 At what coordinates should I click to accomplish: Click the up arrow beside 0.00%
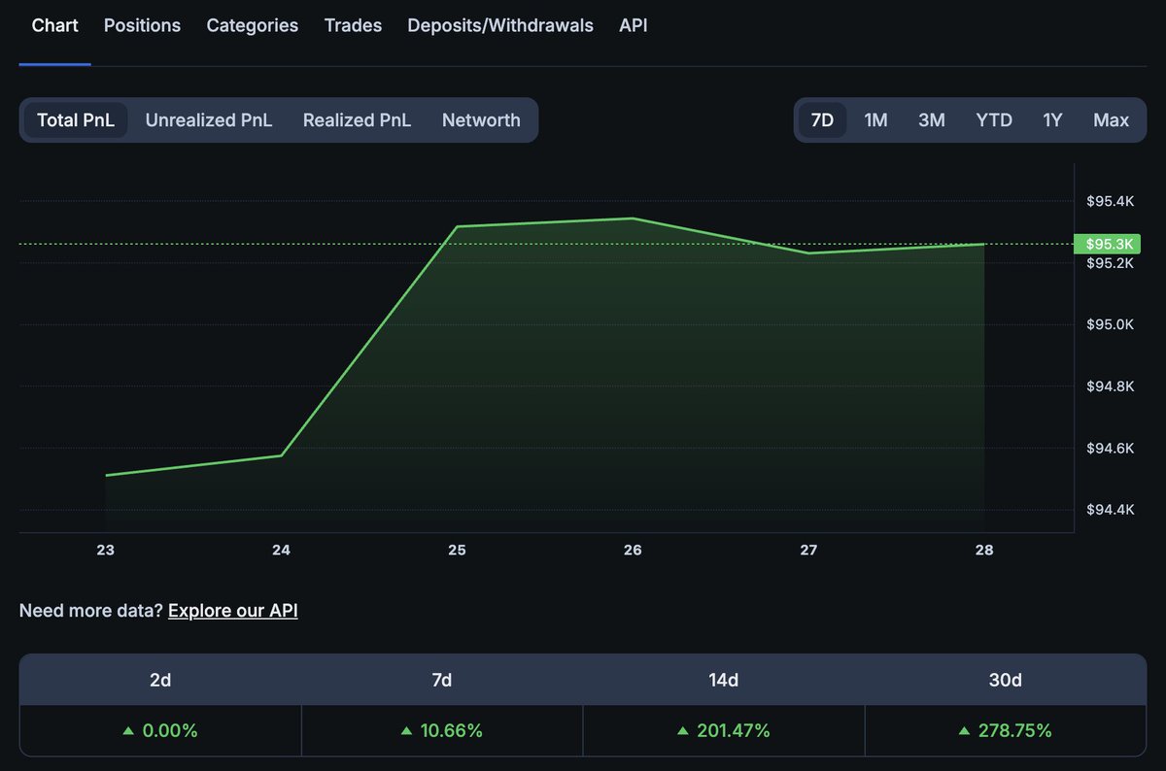(128, 731)
